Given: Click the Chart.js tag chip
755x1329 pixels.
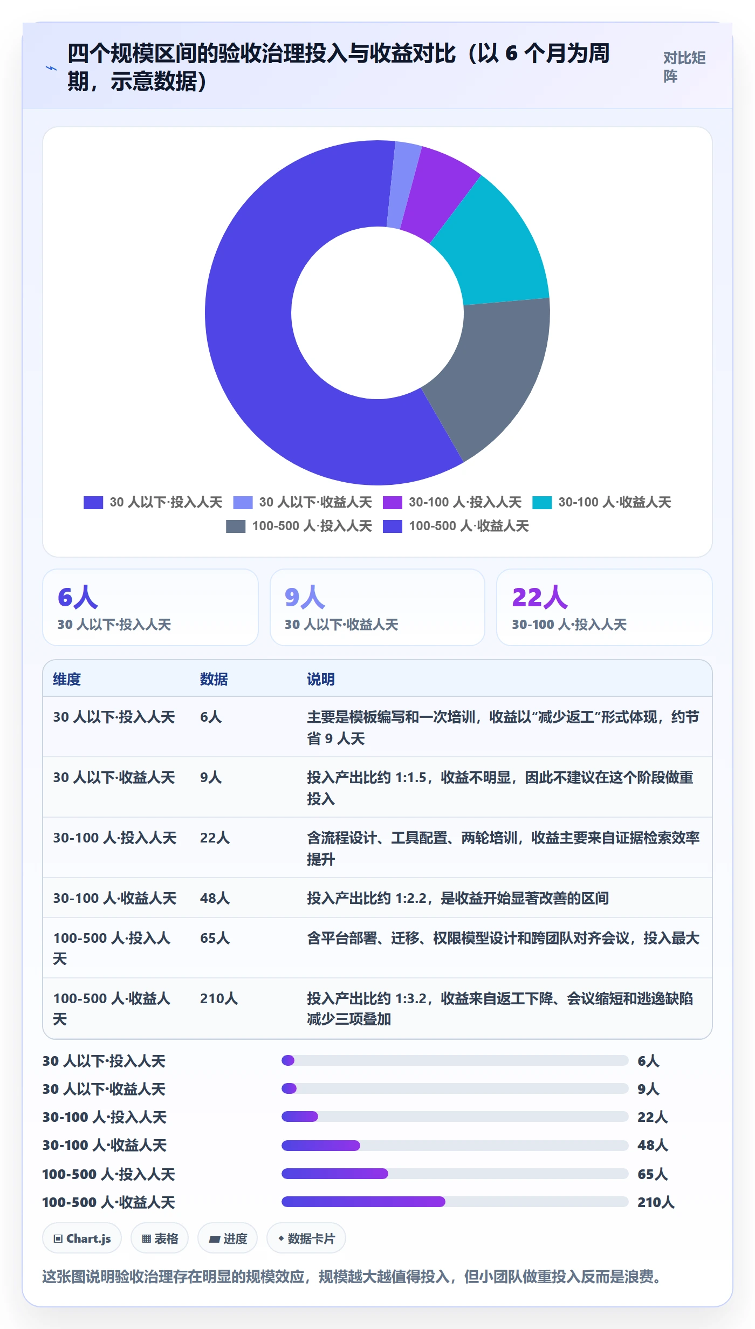Looking at the screenshot, I should coord(82,1238).
